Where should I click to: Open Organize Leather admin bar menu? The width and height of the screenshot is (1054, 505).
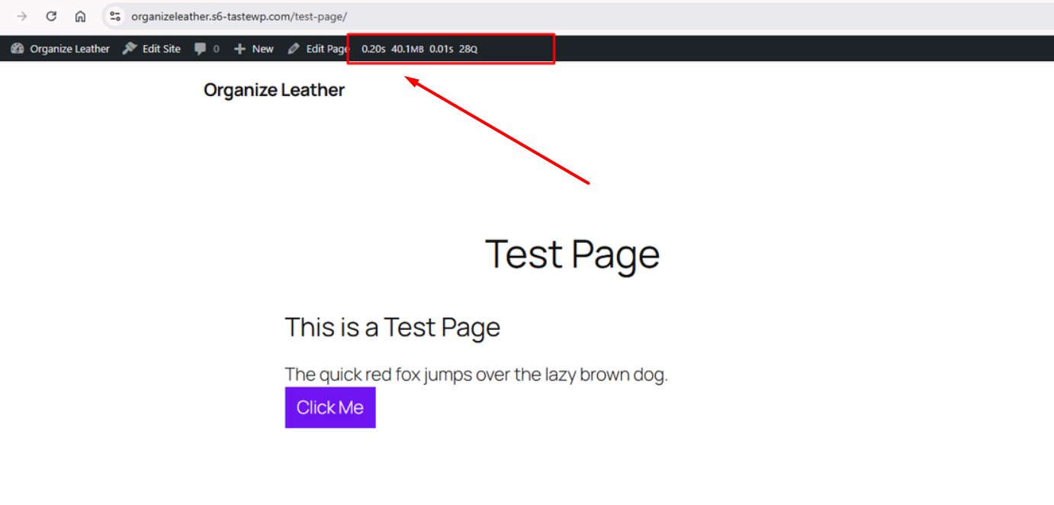coord(69,49)
